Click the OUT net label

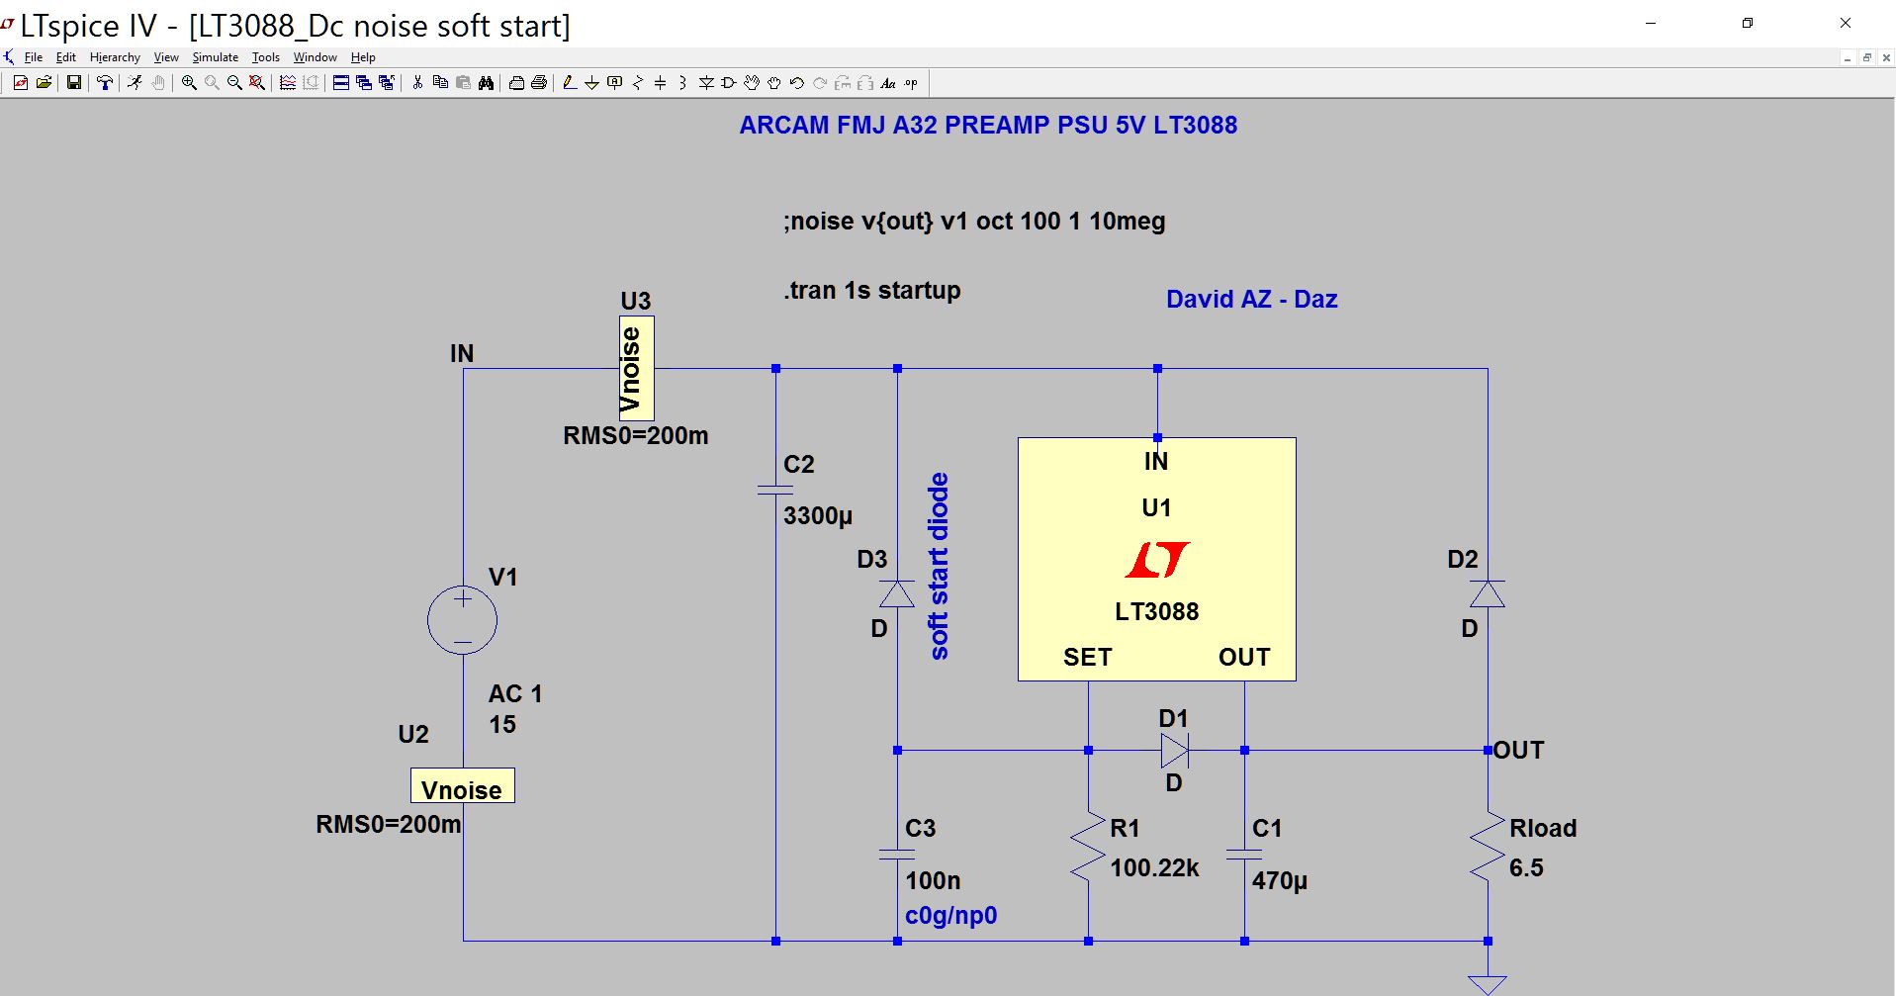tap(1518, 751)
